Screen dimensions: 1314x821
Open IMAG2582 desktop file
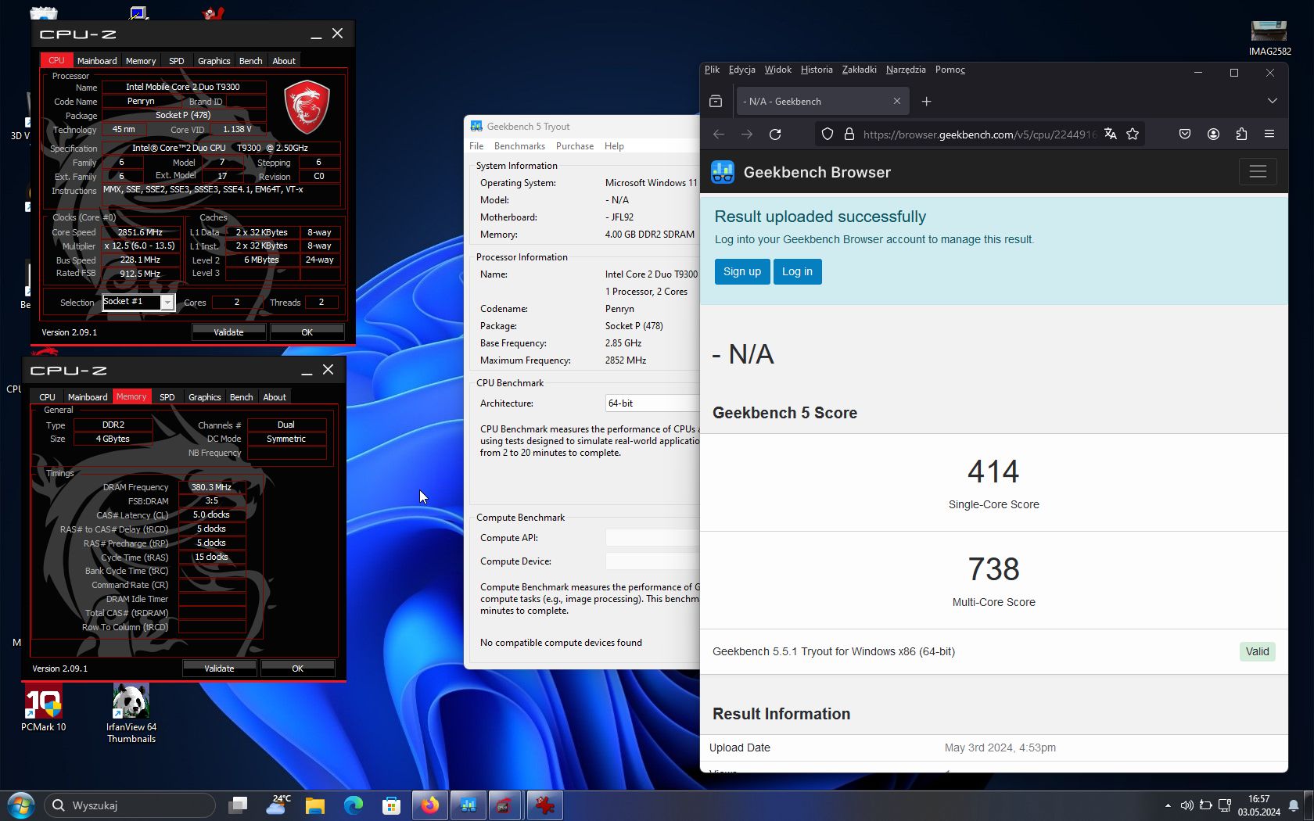click(1269, 38)
